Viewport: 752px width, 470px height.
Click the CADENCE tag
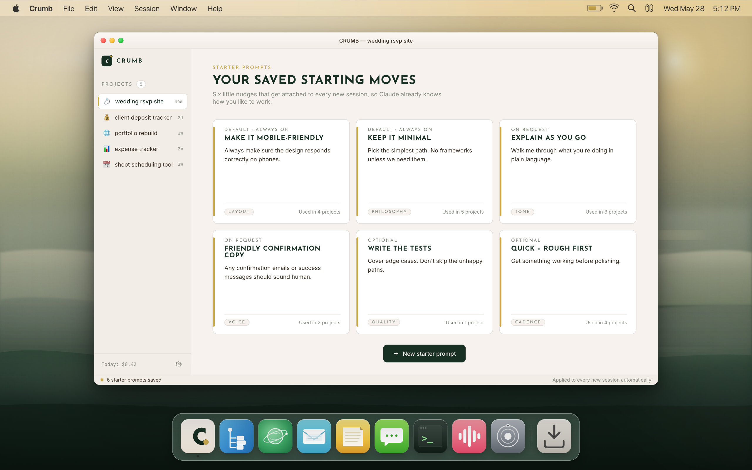click(528, 322)
